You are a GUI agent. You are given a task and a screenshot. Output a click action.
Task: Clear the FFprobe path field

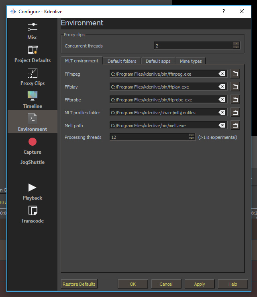pos(222,99)
